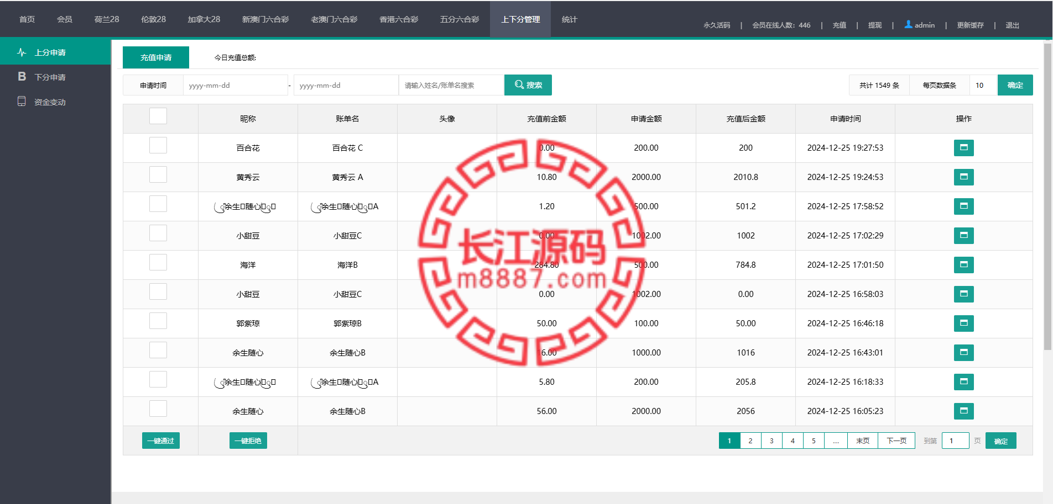Focus the rows-per-page input showing 10
Viewport: 1053px width, 504px height.
coord(983,85)
